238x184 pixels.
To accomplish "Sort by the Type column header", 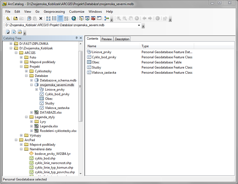I will click(167, 46).
